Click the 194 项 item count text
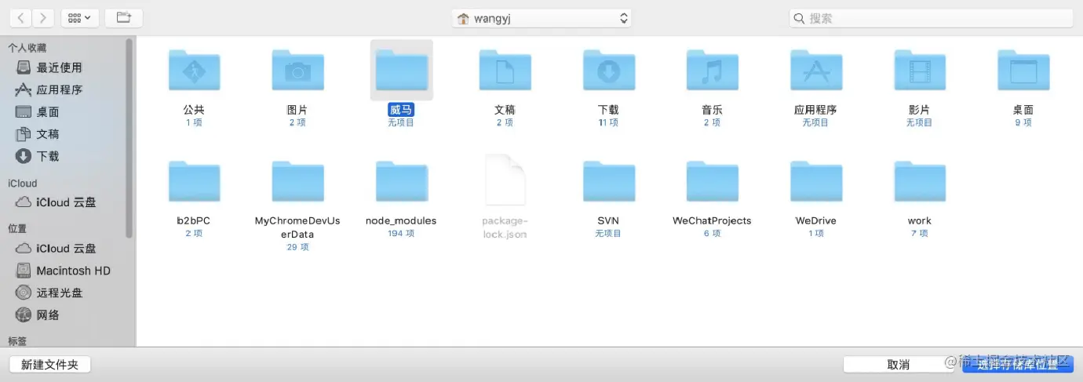Viewport: 1083px width, 382px height. click(x=401, y=233)
